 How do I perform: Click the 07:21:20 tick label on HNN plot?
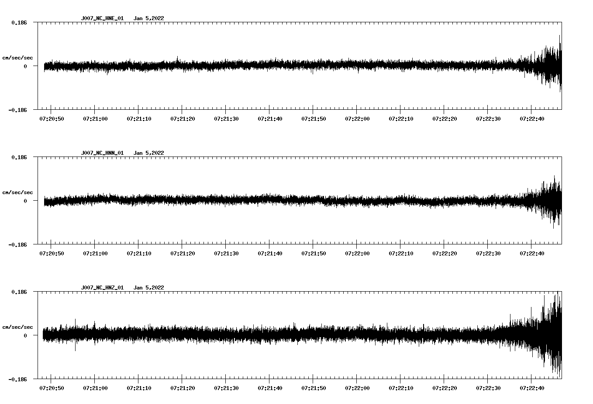point(183,253)
